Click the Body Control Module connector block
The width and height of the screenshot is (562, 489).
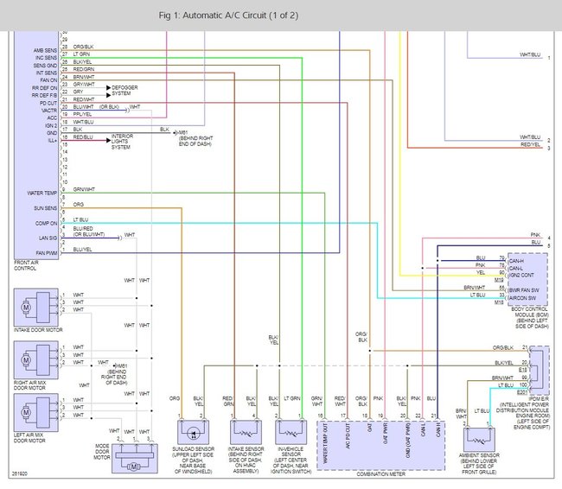click(x=527, y=279)
